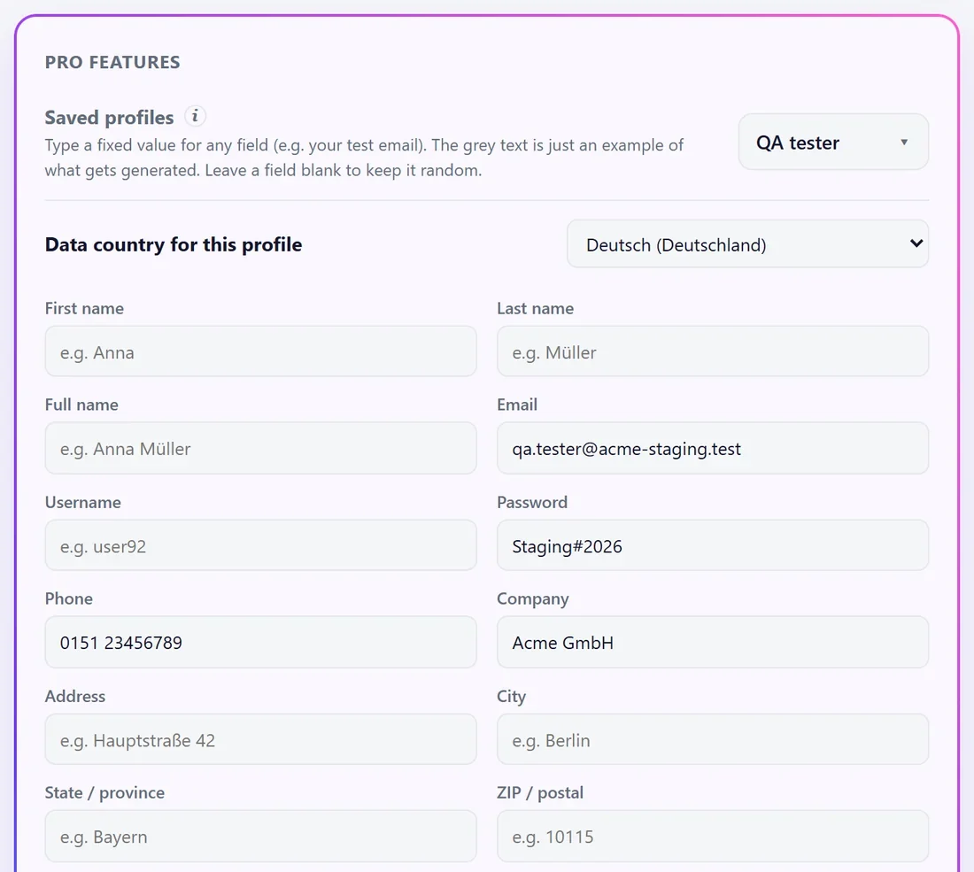Click the First name field label

tap(84, 309)
